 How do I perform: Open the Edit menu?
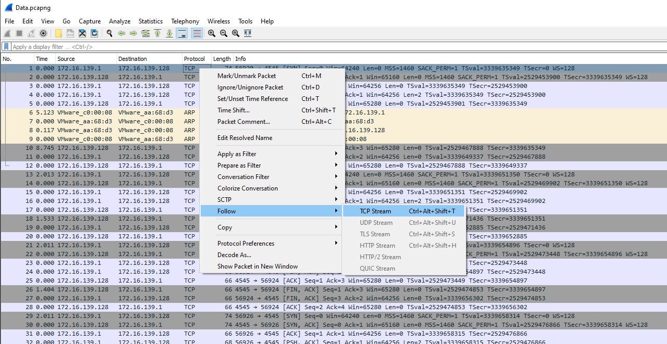point(28,21)
